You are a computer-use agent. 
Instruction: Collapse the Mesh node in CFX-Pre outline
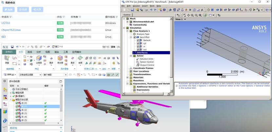point(124,19)
